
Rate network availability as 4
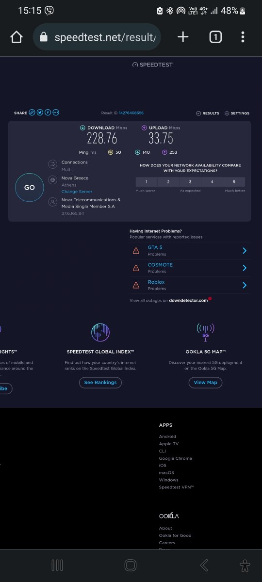(x=212, y=182)
